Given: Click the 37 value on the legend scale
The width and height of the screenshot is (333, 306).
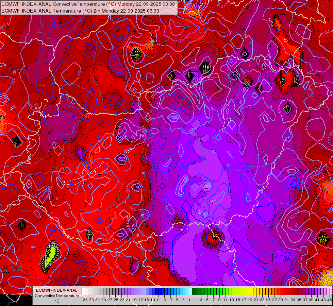Looking at the screenshot, I should (305, 300).
